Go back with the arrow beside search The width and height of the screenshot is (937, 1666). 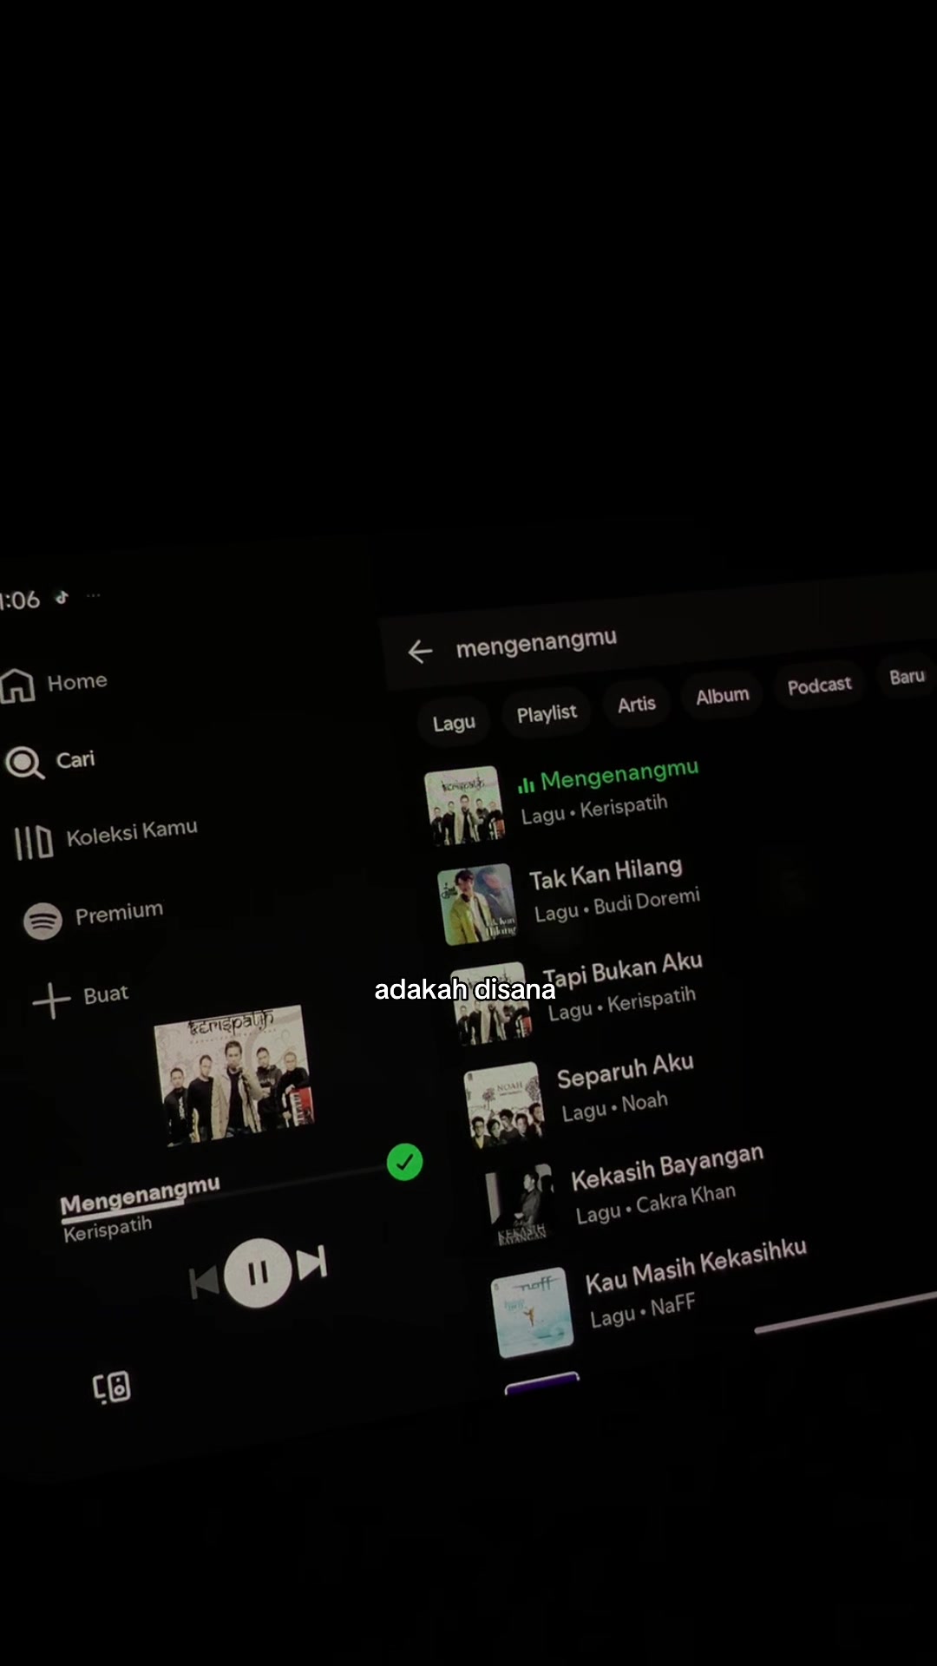pos(420,651)
